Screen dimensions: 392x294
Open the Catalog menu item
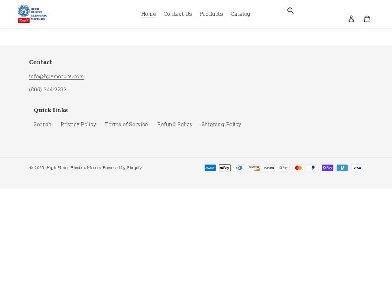pos(240,14)
